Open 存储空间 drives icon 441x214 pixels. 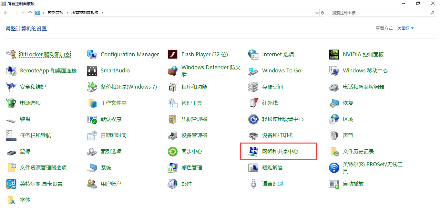253,87
